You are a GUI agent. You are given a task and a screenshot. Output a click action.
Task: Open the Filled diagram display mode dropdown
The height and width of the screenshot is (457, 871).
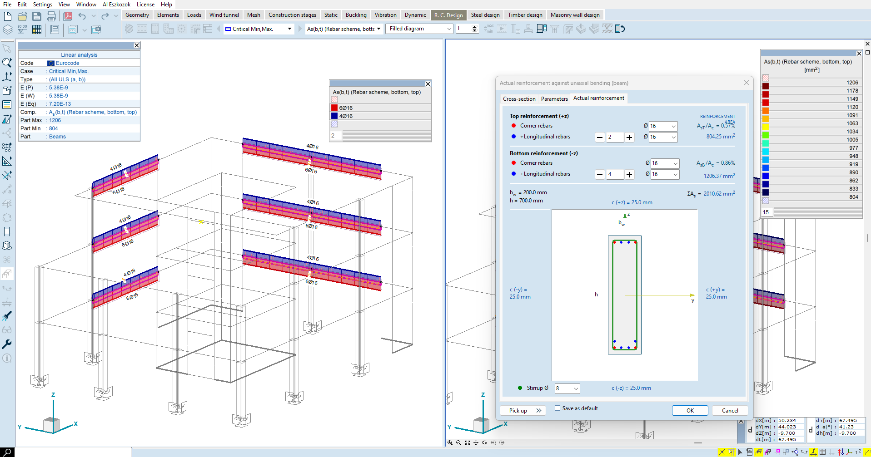(x=419, y=29)
